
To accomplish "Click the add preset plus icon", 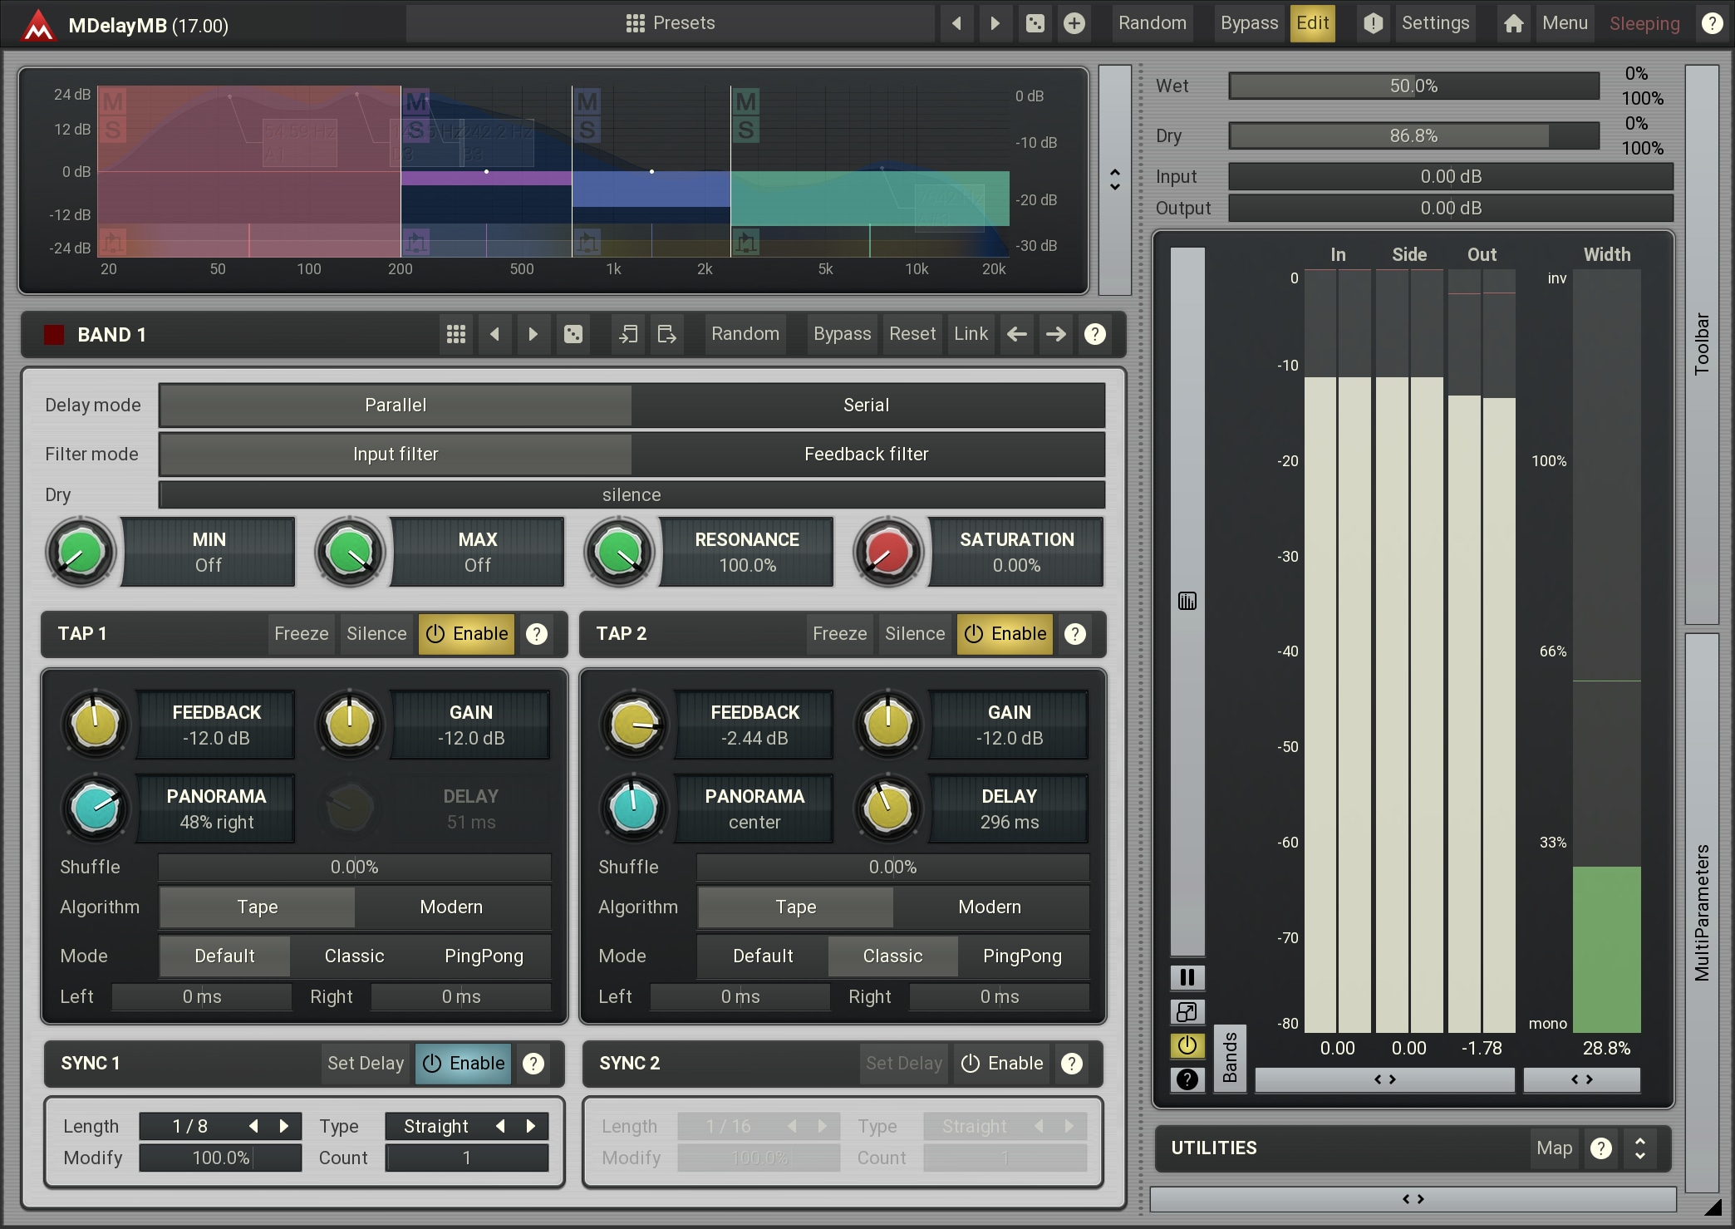I will [1074, 23].
